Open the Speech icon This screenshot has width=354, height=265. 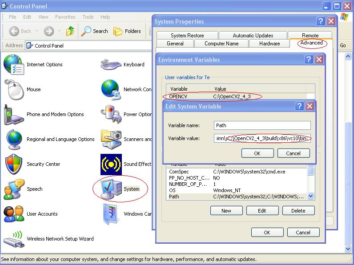pos(14,189)
